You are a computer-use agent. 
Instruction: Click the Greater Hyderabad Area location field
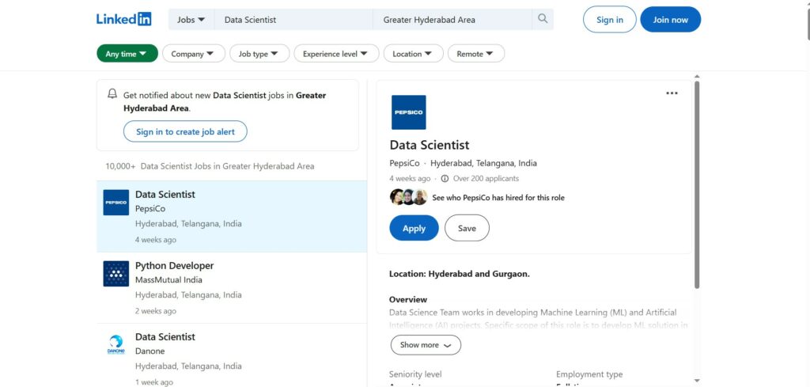point(451,20)
